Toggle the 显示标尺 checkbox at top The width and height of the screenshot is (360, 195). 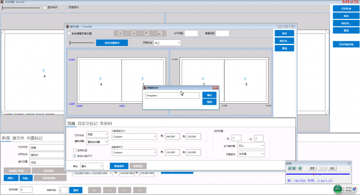point(45,7)
